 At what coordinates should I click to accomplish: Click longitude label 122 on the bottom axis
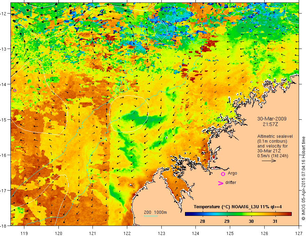click(x=127, y=233)
